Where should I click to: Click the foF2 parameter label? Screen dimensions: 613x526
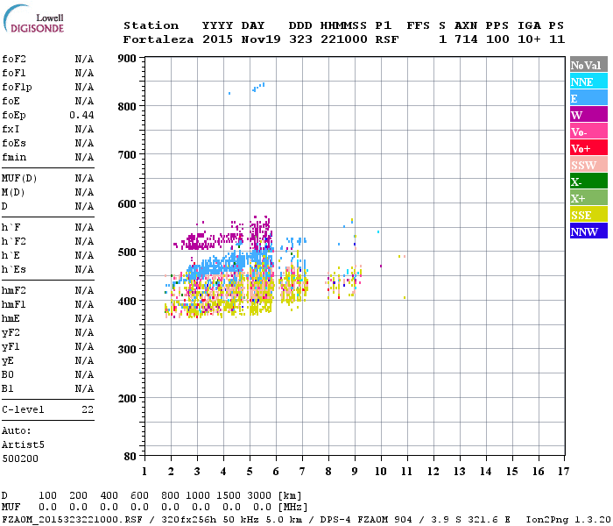[x=14, y=59]
